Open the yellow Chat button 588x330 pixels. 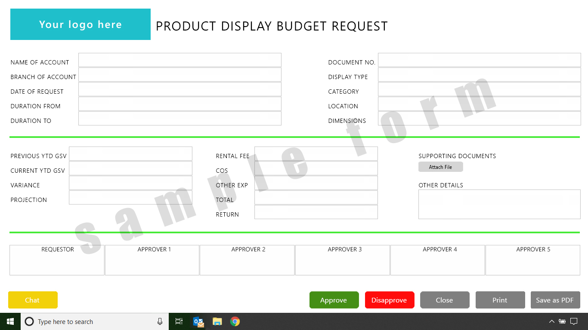pyautogui.click(x=33, y=300)
